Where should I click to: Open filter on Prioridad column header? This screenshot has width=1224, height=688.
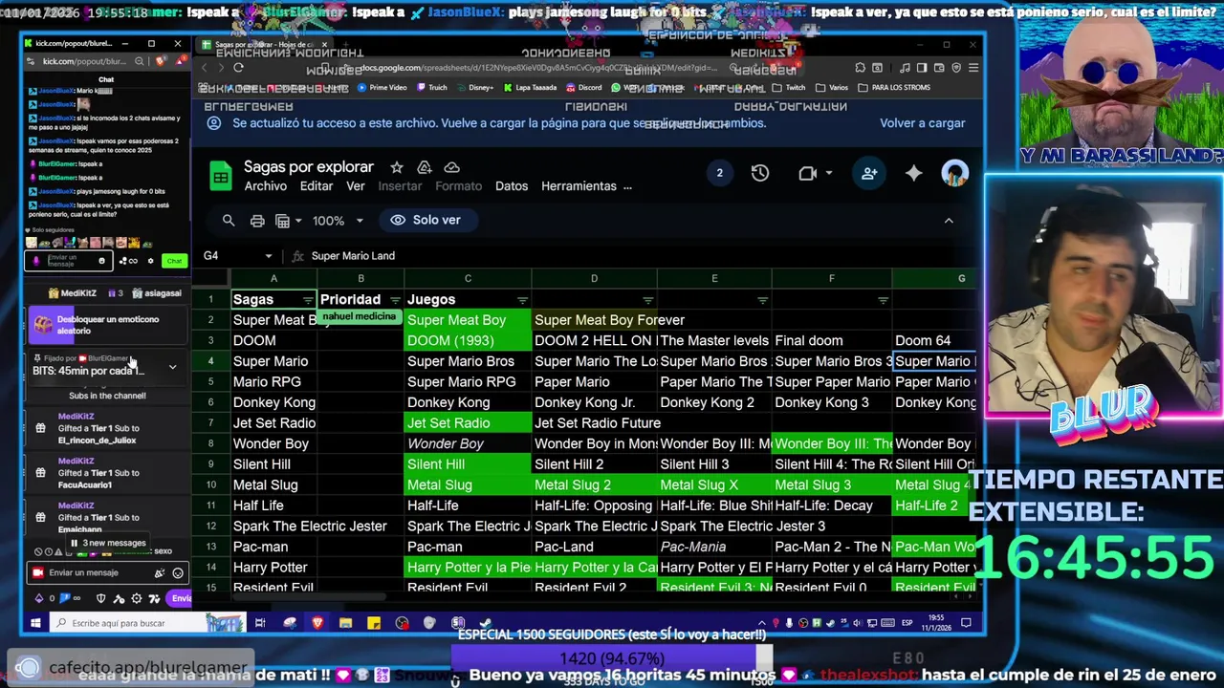click(395, 300)
